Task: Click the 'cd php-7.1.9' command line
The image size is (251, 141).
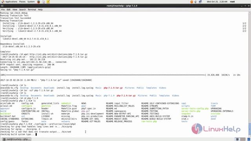Action: click(x=19, y=98)
